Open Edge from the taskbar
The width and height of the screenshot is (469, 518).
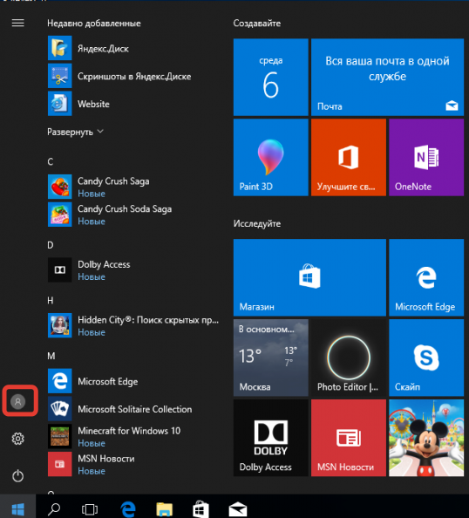point(128,509)
